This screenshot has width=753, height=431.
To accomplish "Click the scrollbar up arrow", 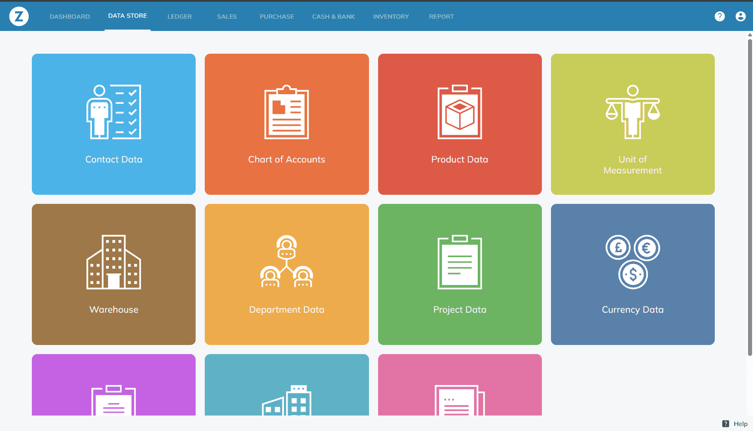I will pyautogui.click(x=750, y=35).
